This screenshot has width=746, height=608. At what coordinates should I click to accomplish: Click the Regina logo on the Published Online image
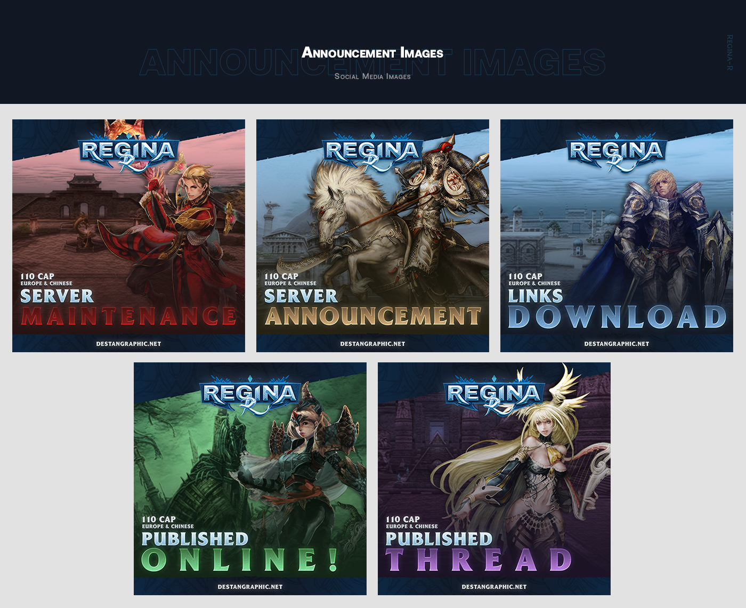[x=249, y=395]
